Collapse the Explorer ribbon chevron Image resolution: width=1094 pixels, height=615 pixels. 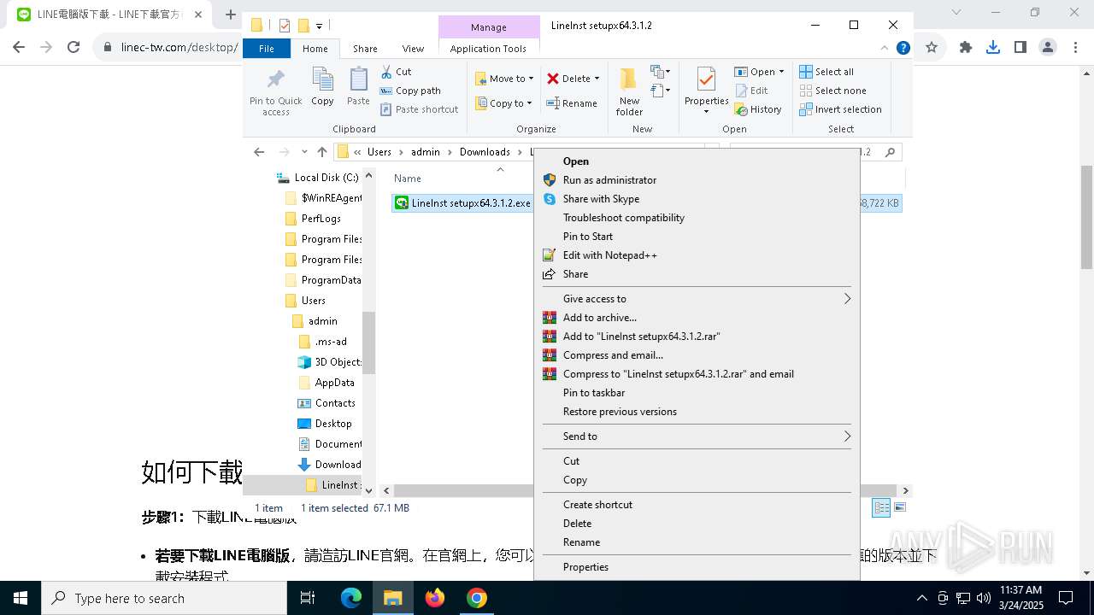tap(885, 49)
